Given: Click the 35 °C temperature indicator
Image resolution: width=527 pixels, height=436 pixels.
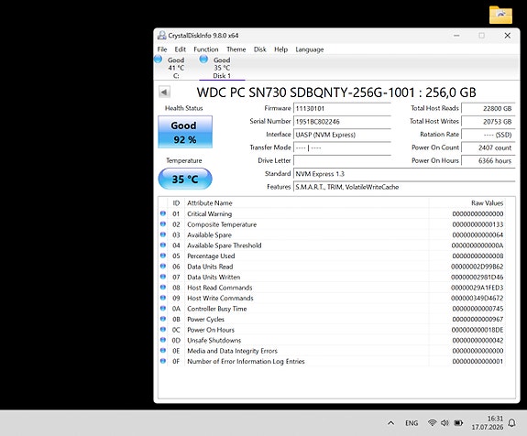Looking at the screenshot, I should [185, 179].
